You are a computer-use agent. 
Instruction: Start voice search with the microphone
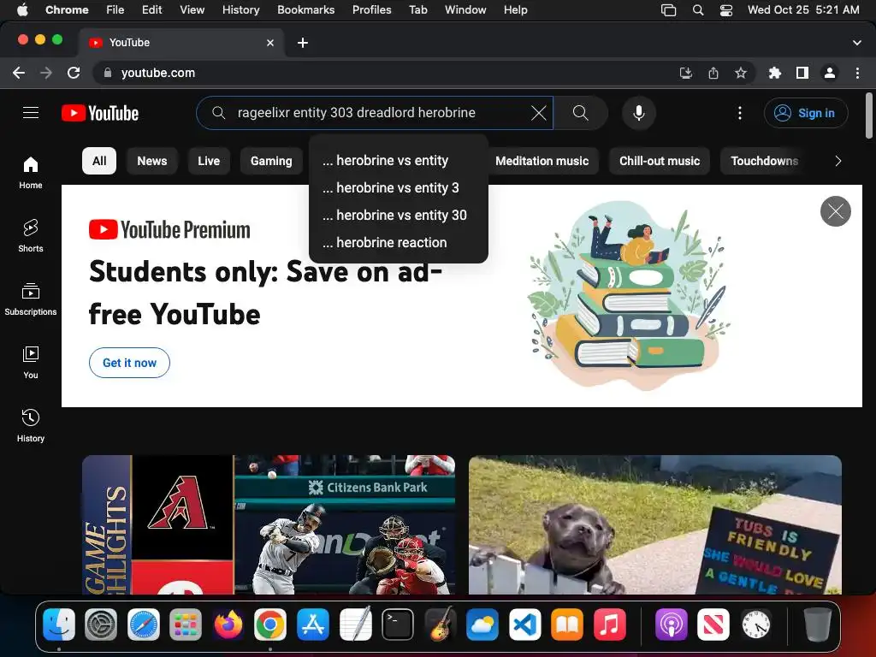[638, 113]
